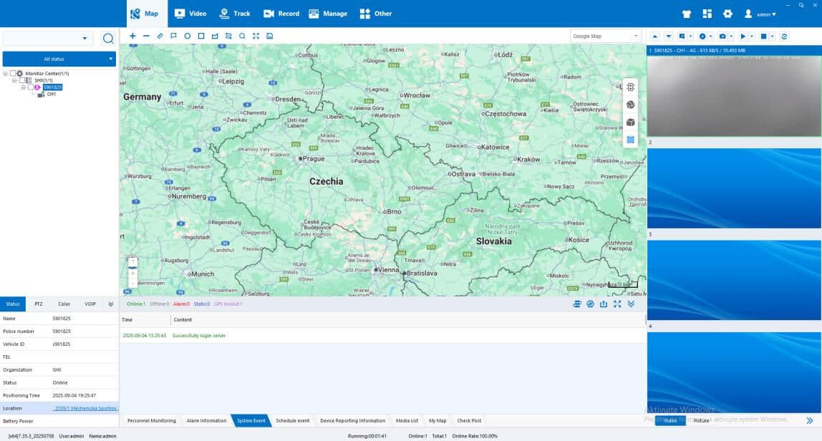Click the save map icon in map toolbar

coord(269,37)
